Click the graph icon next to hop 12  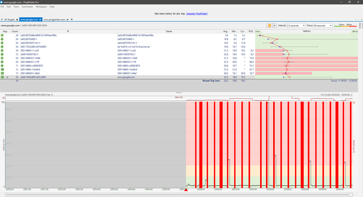[7, 77]
